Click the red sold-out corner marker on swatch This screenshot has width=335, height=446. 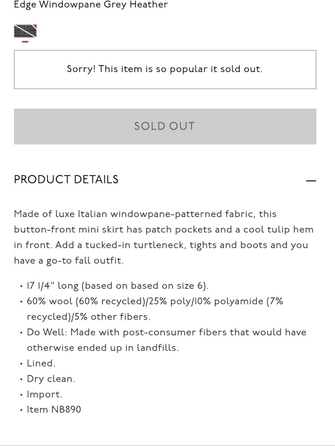35,26
